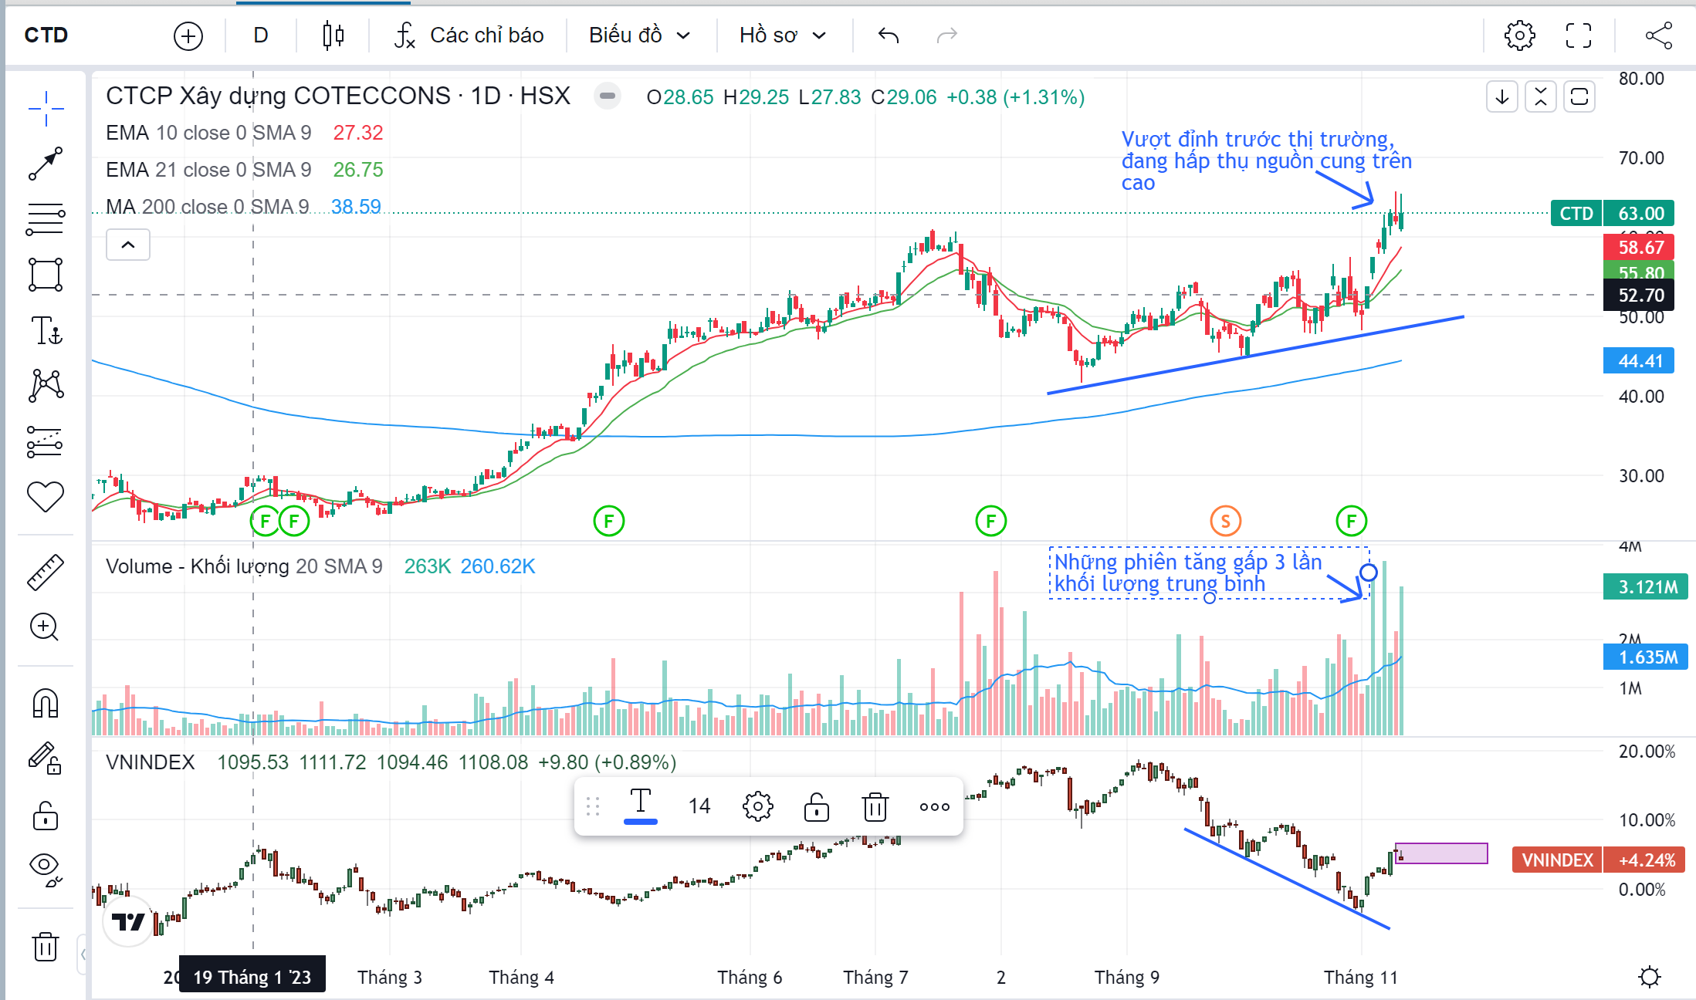
Task: Choose the rectangle shape tool
Action: click(x=45, y=275)
